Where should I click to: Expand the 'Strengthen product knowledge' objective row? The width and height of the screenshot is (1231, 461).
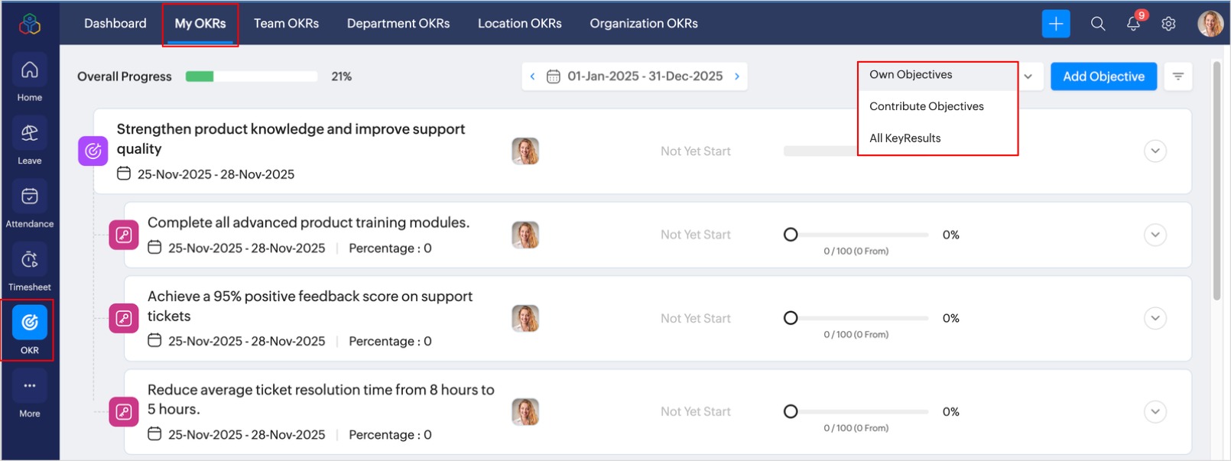(x=1155, y=151)
